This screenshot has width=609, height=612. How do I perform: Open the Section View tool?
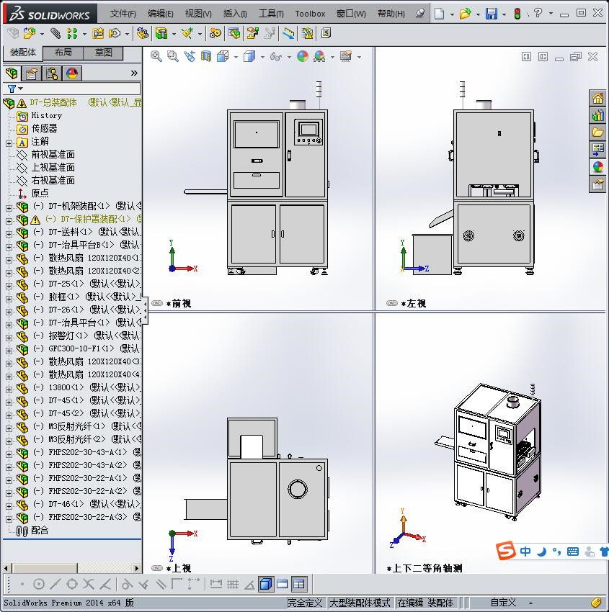(206, 56)
